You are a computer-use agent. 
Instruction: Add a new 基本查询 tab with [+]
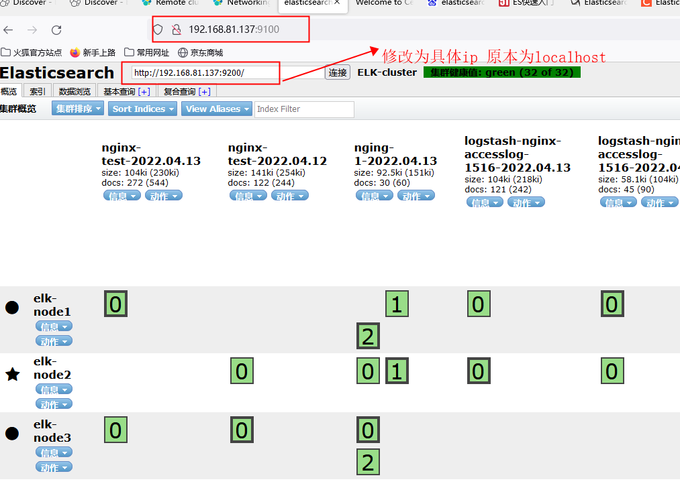coord(144,91)
